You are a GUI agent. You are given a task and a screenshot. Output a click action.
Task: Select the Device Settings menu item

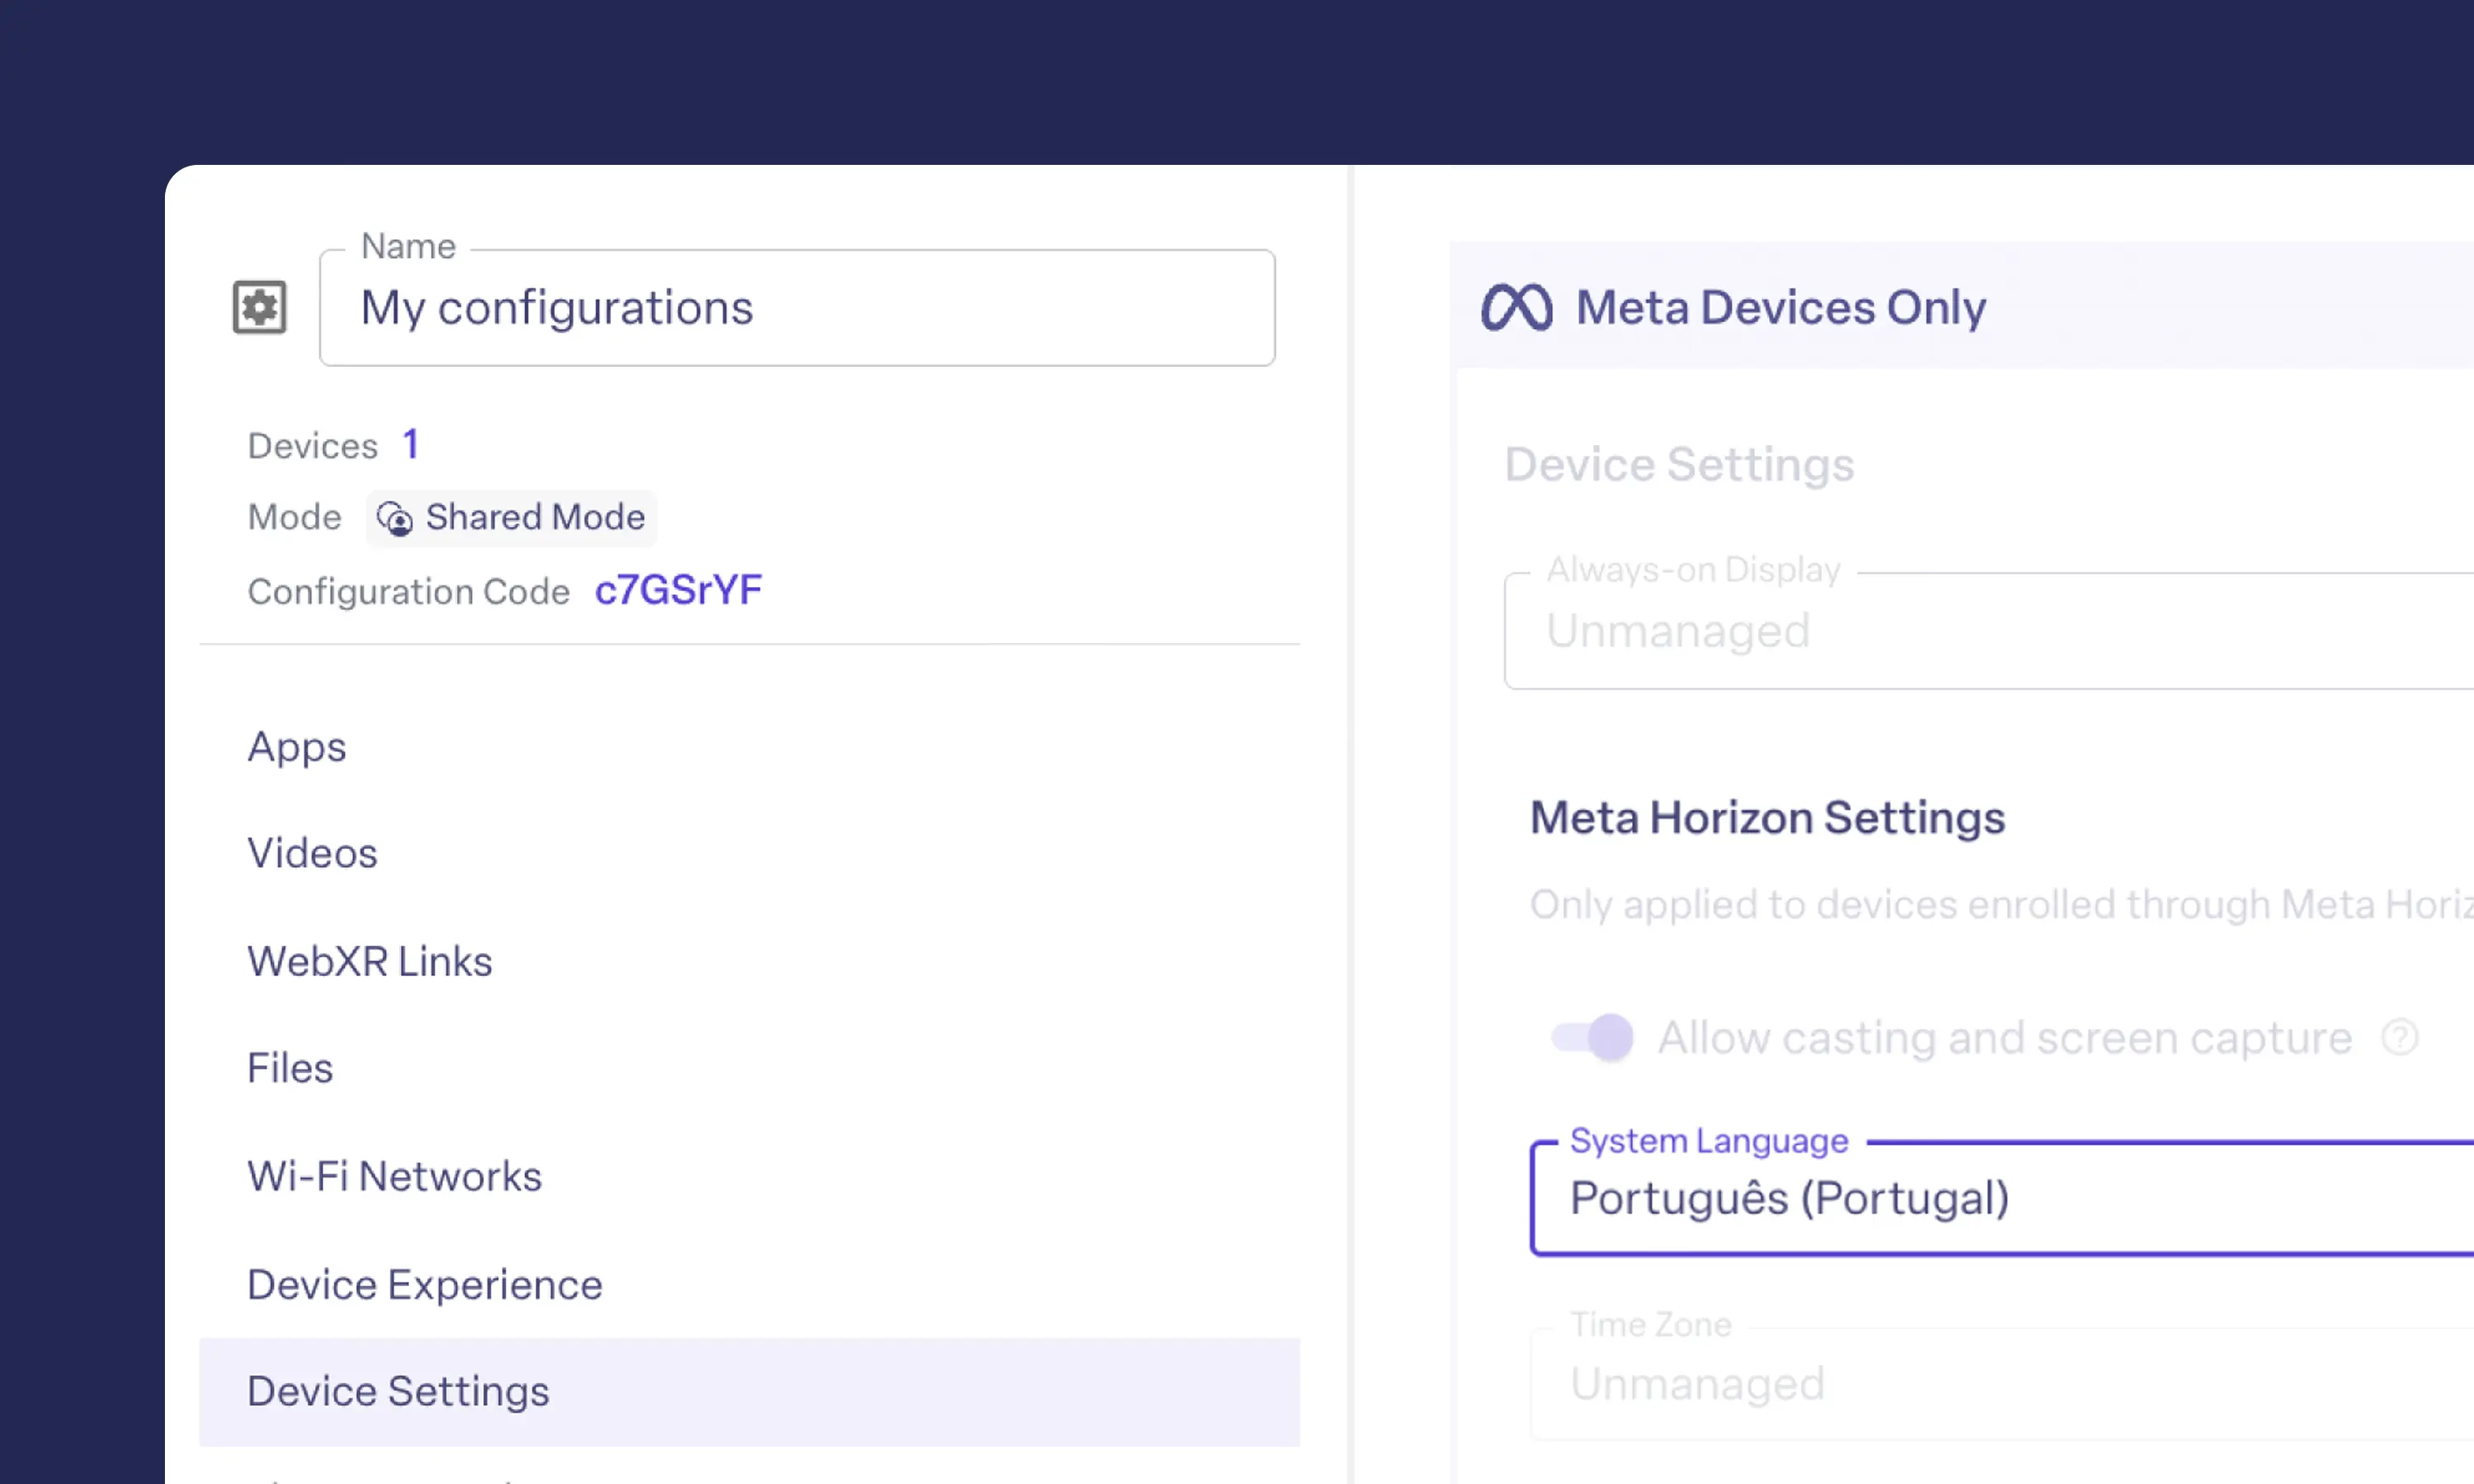tap(749, 1392)
